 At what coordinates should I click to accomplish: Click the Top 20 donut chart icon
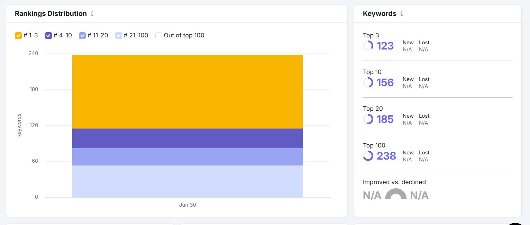tap(368, 119)
